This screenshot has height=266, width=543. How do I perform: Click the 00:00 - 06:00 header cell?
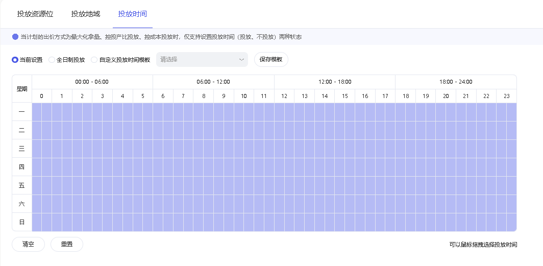[92, 82]
